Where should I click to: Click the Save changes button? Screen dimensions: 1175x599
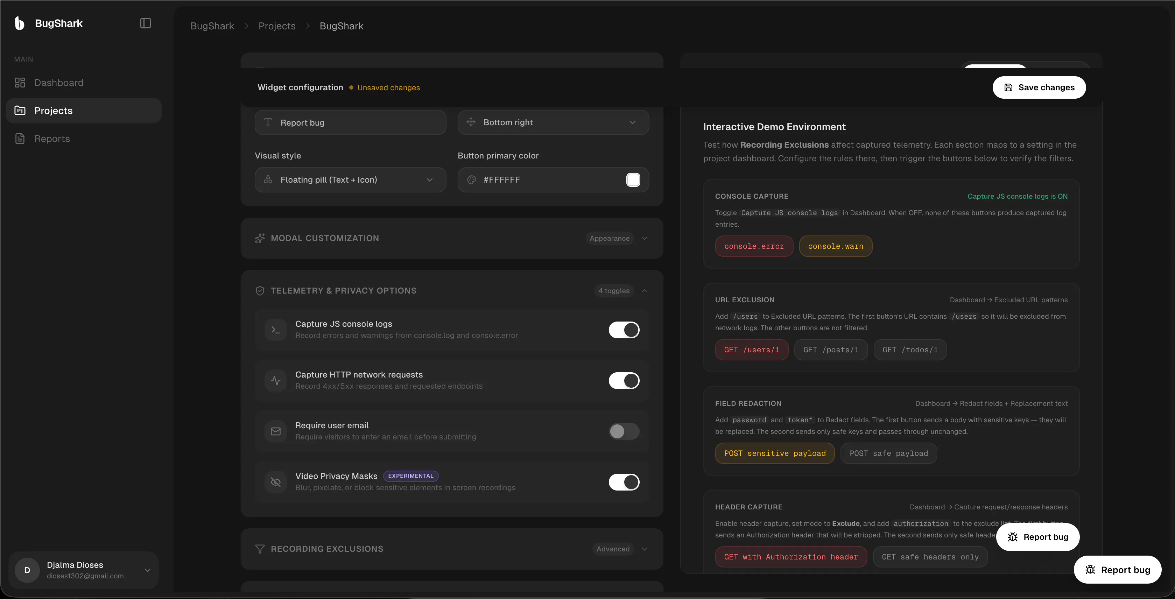pos(1039,87)
